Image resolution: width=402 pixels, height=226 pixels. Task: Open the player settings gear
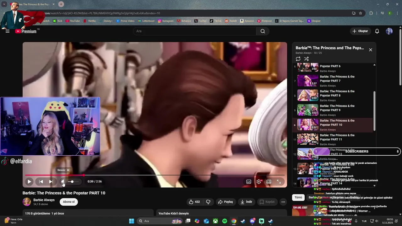pyautogui.click(x=259, y=181)
